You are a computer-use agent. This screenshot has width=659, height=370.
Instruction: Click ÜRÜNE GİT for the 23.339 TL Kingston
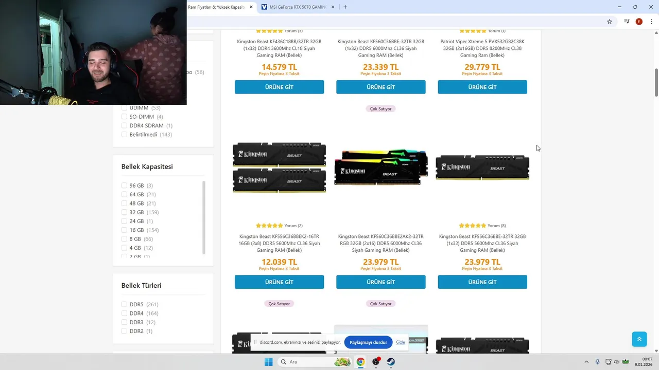[x=381, y=87]
